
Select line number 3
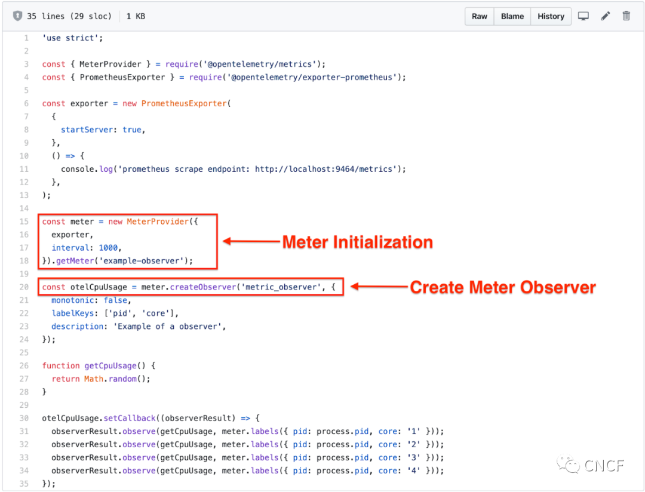(26, 64)
